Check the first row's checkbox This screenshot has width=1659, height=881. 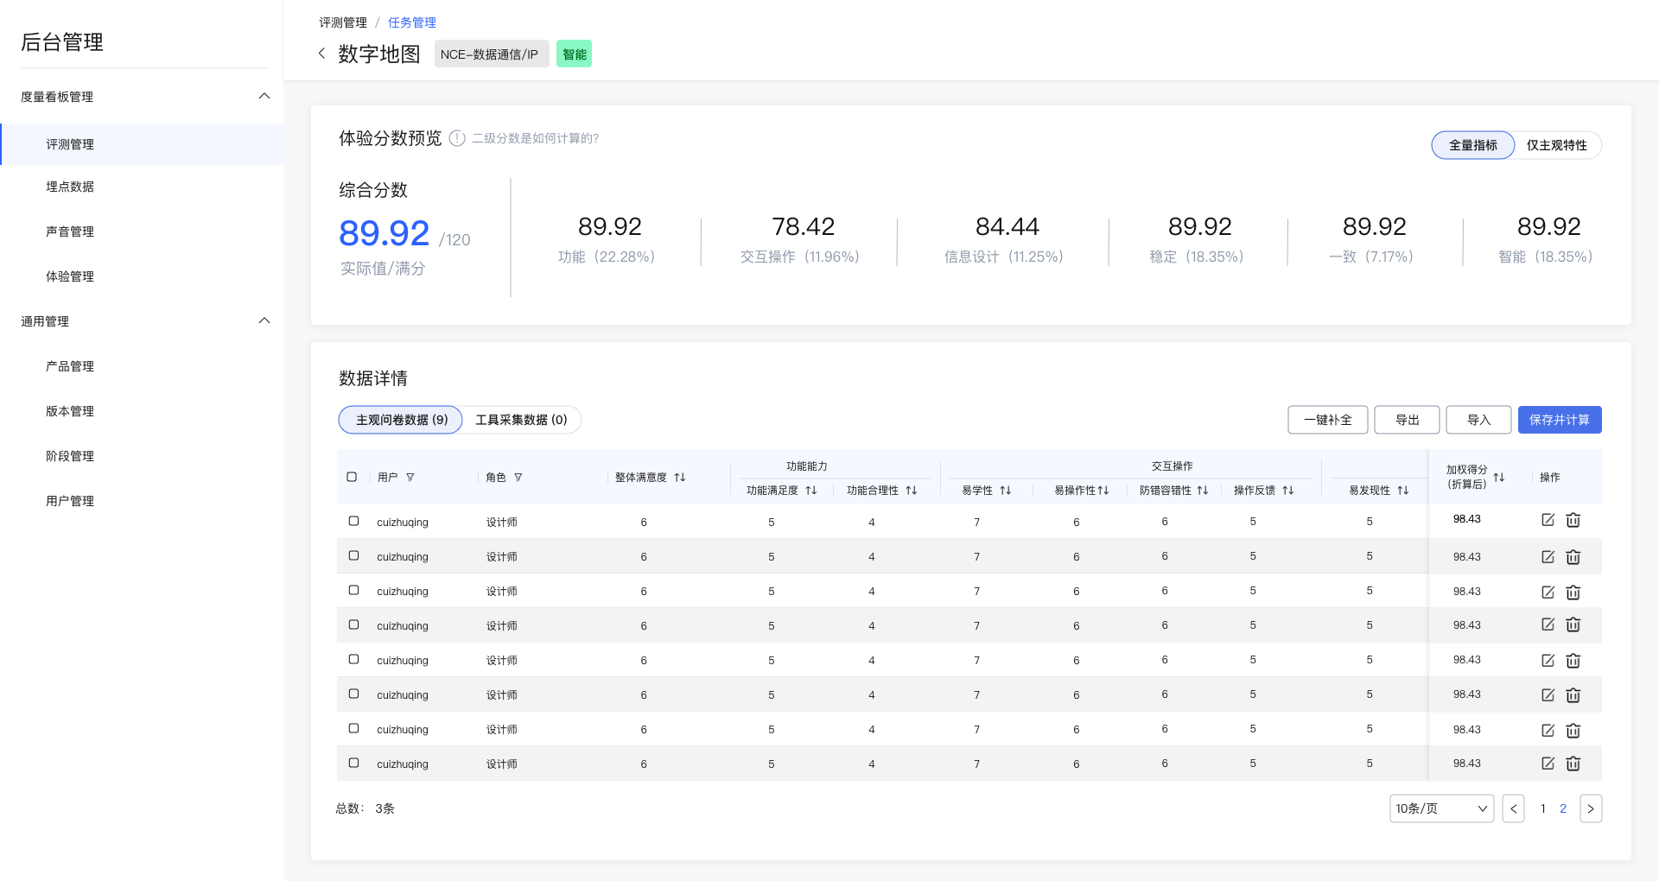(x=353, y=521)
